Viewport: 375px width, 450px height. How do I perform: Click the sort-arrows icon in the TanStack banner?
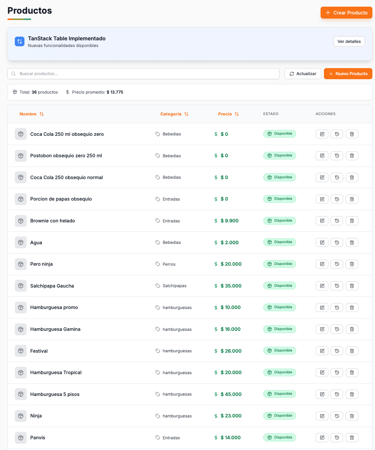(19, 41)
